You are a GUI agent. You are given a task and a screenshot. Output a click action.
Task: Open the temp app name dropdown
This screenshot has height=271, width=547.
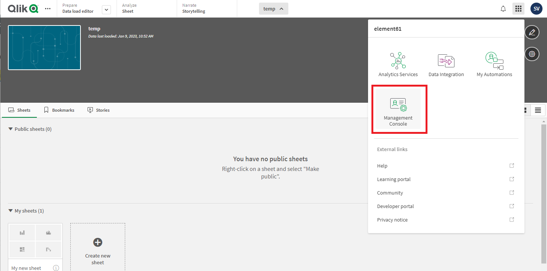pyautogui.click(x=273, y=8)
